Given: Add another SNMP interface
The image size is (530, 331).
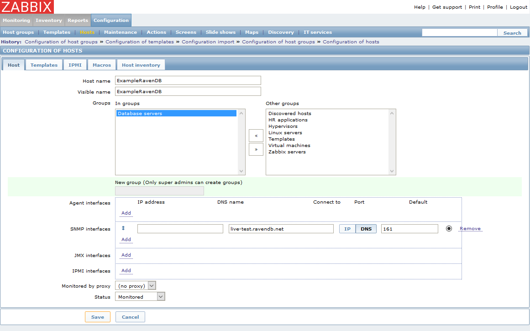Looking at the screenshot, I should tap(126, 239).
